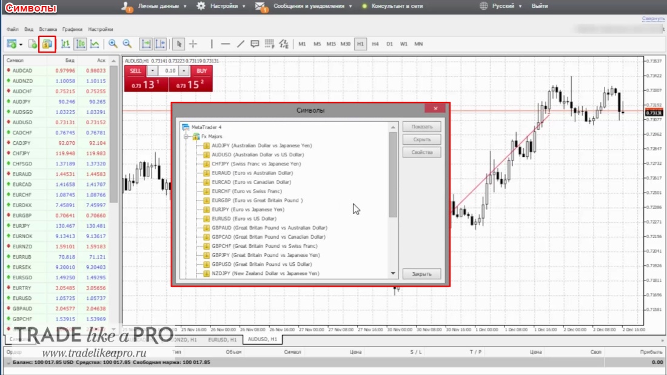Pick the text label comment tool

click(x=255, y=44)
